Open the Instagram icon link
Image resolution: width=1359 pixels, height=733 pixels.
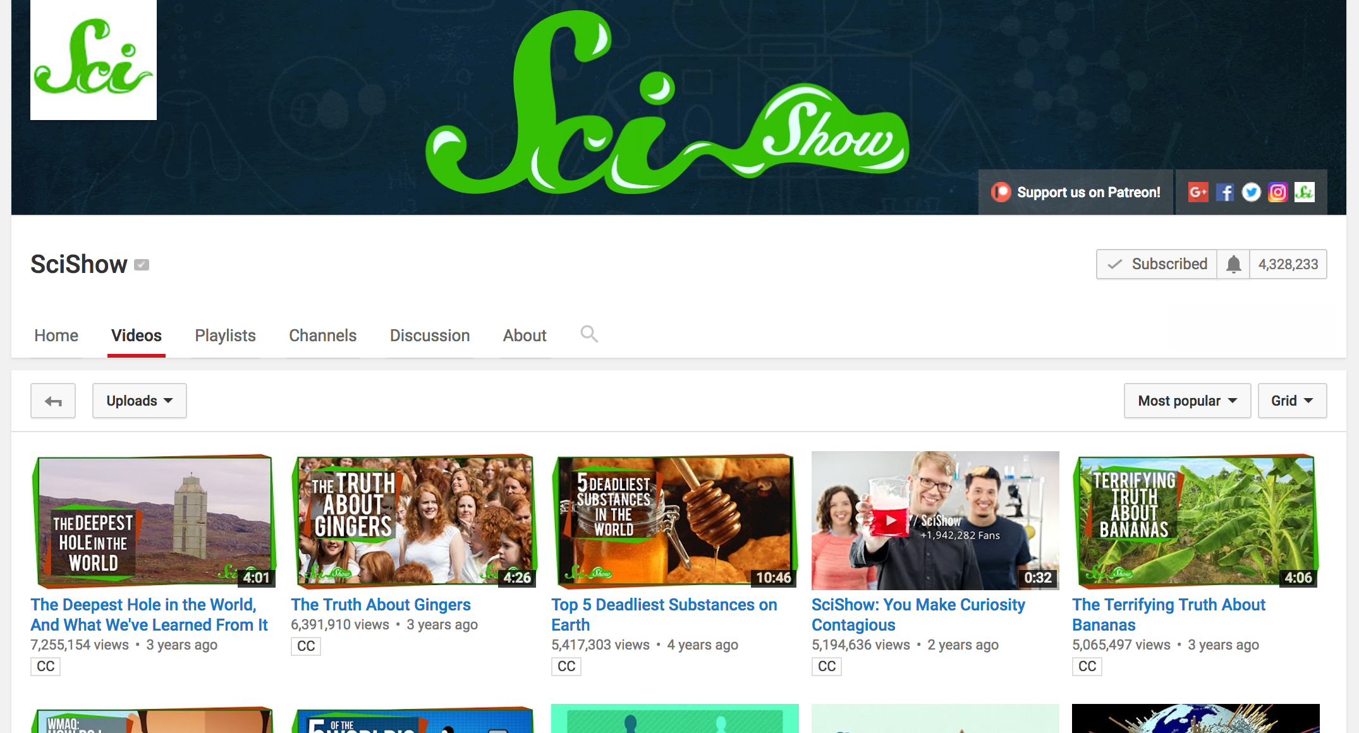coord(1277,192)
